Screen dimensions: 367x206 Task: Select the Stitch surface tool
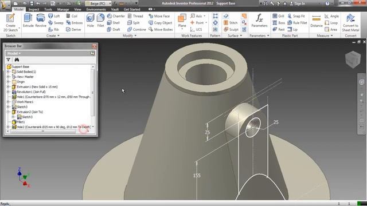point(231,23)
